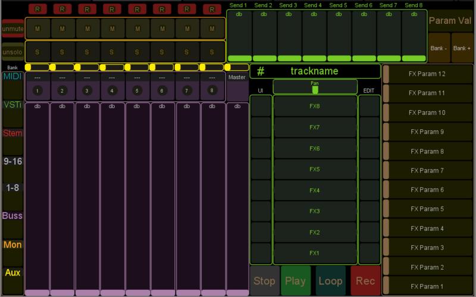Toggle the Loop transport button
This screenshot has width=476, height=297.
(331, 280)
